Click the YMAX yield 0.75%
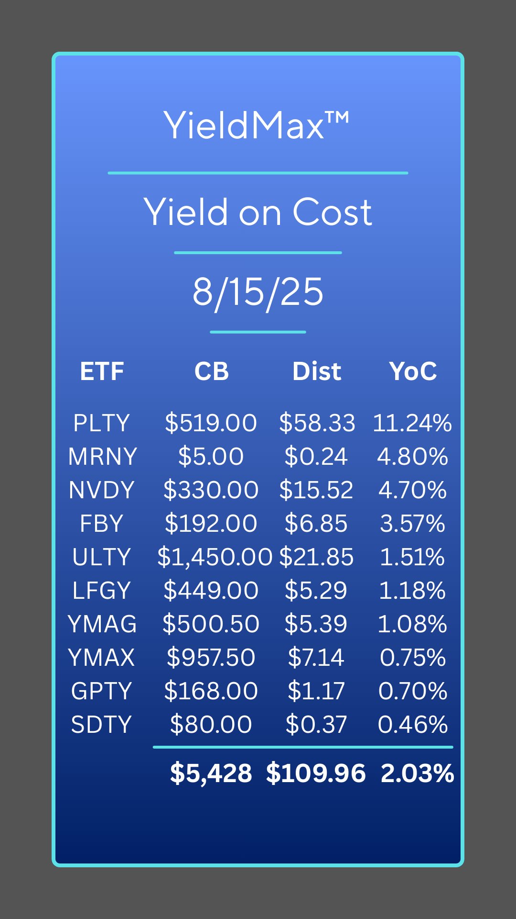516x919 pixels. 412,658
